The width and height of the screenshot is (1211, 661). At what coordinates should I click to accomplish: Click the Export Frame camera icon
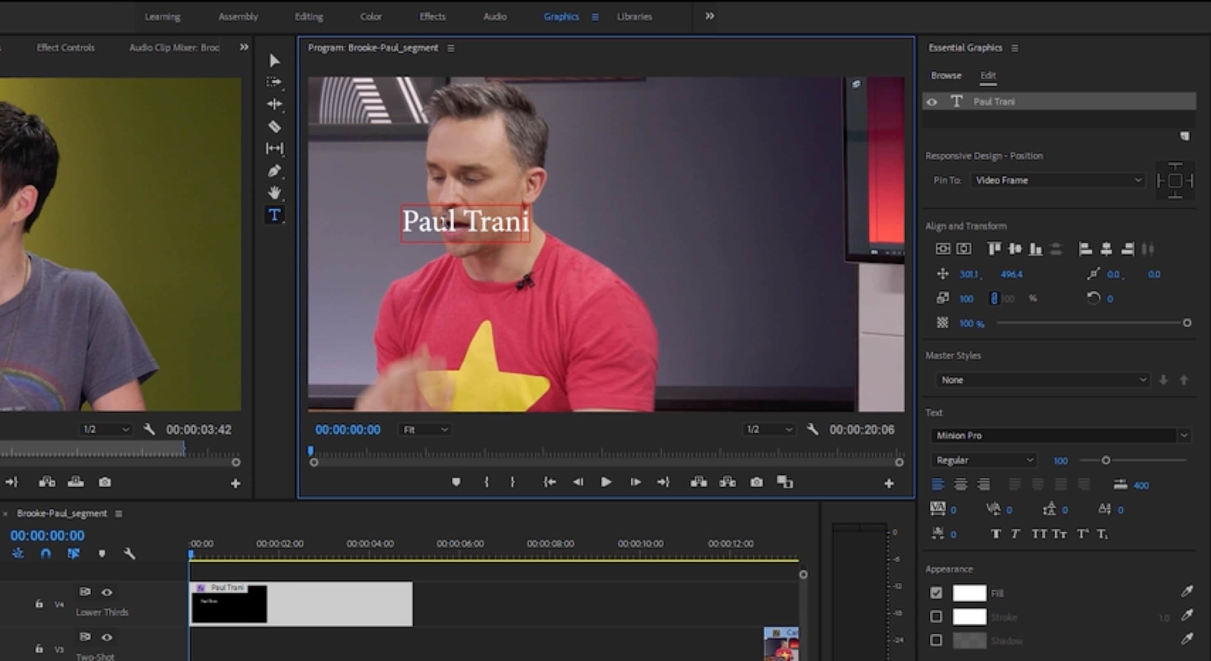click(756, 482)
